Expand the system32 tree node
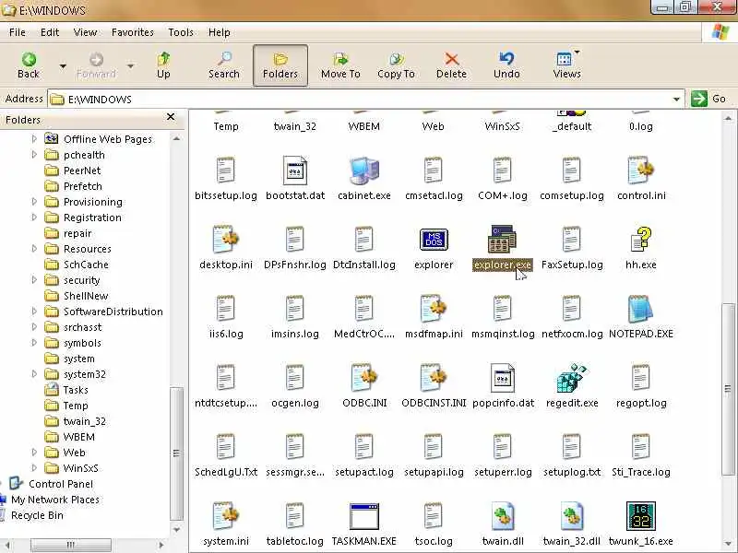Image resolution: width=738 pixels, height=553 pixels. click(x=34, y=374)
